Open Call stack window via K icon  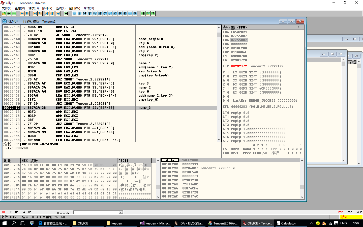(x=115, y=13)
